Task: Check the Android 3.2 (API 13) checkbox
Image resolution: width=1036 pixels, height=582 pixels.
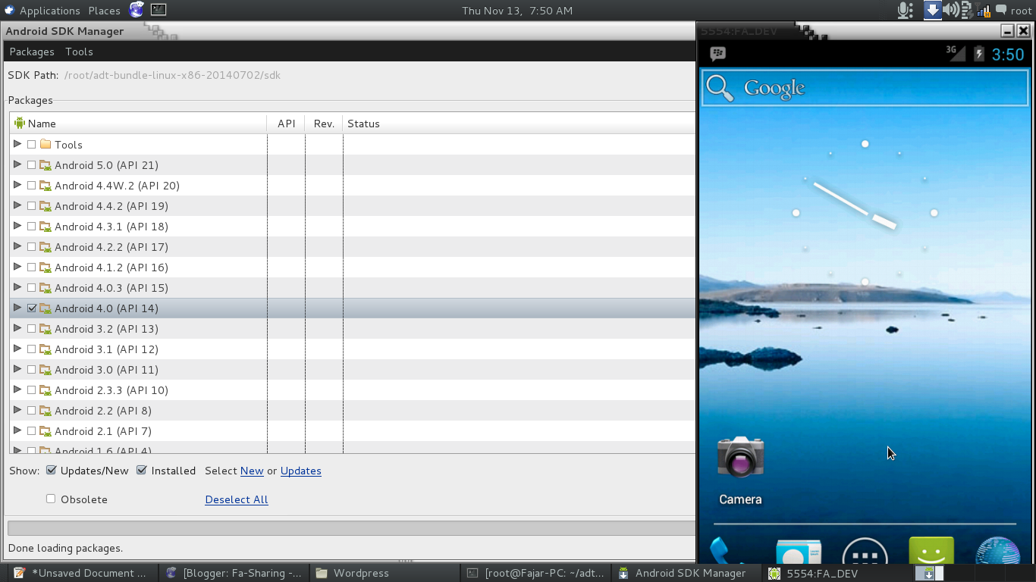Action: click(x=31, y=328)
